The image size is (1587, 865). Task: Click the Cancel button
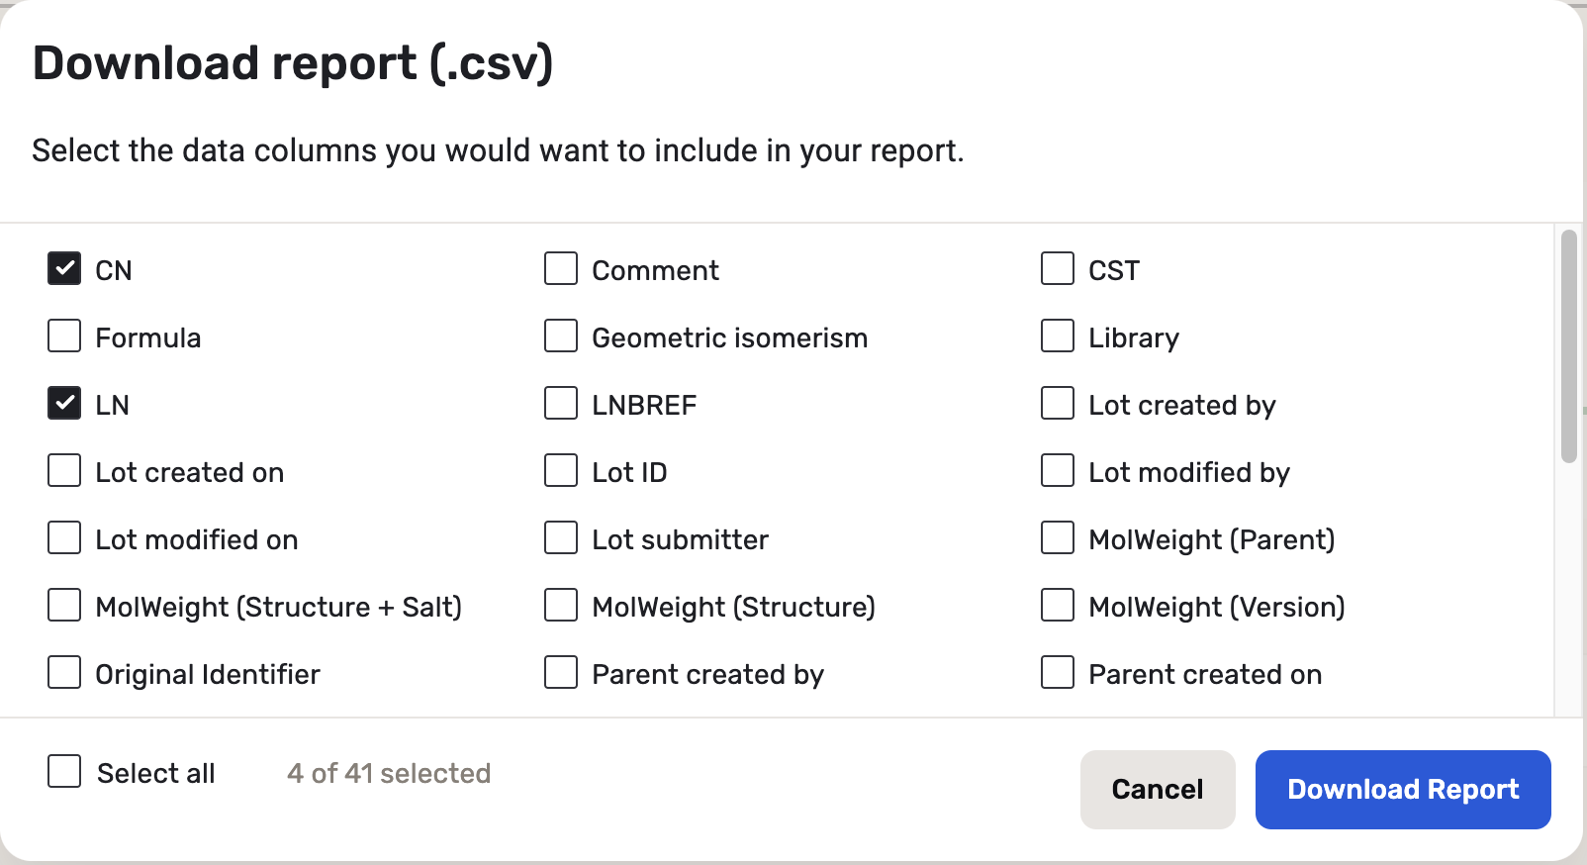click(1157, 789)
